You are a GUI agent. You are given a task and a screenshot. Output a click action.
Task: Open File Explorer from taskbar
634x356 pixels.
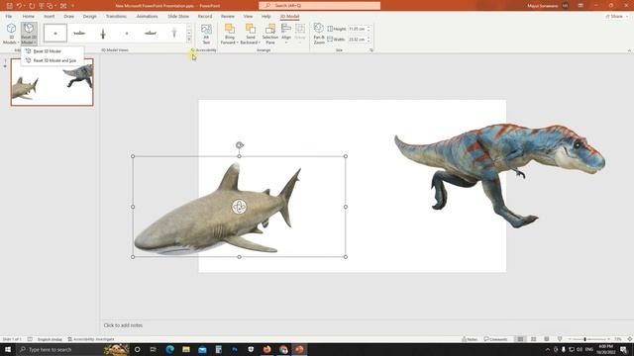[x=186, y=349]
